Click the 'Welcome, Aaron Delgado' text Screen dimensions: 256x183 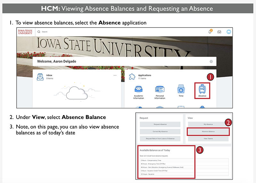(x=57, y=61)
